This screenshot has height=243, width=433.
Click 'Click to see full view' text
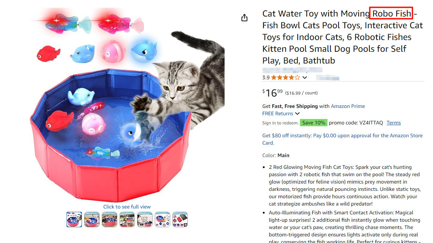pyautogui.click(x=127, y=207)
